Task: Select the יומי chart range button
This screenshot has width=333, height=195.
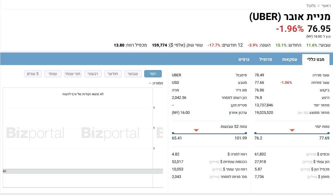Action: click(153, 74)
